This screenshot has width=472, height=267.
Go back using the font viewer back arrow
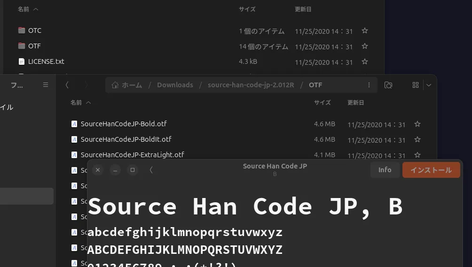coord(151,170)
